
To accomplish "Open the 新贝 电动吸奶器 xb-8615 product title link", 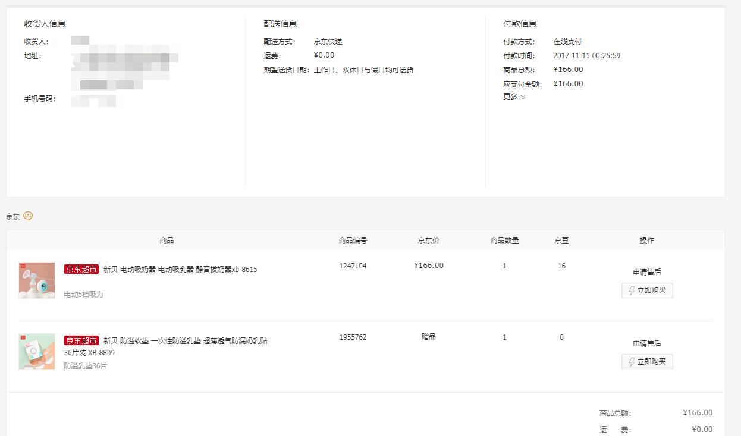I will (180, 270).
